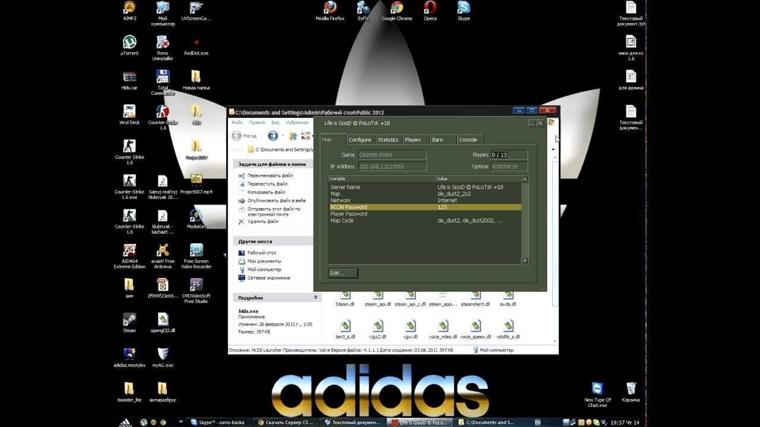
Task: Open the Statistics tab
Action: pyautogui.click(x=388, y=139)
